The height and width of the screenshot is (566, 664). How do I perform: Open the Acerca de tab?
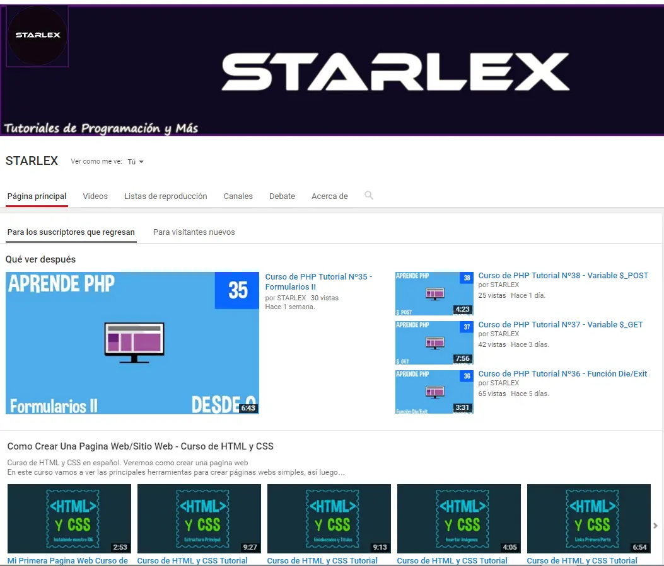[x=329, y=196]
